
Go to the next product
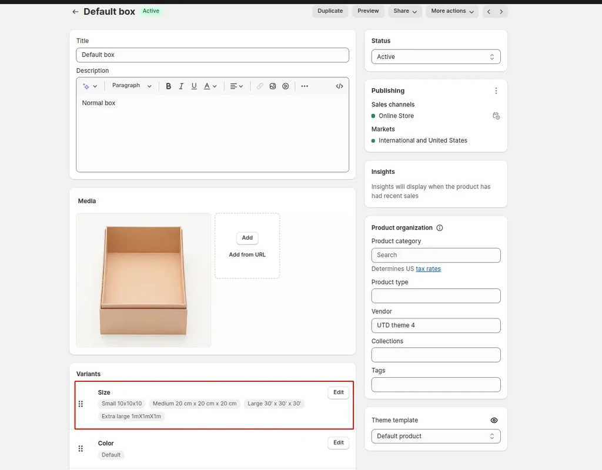501,12
